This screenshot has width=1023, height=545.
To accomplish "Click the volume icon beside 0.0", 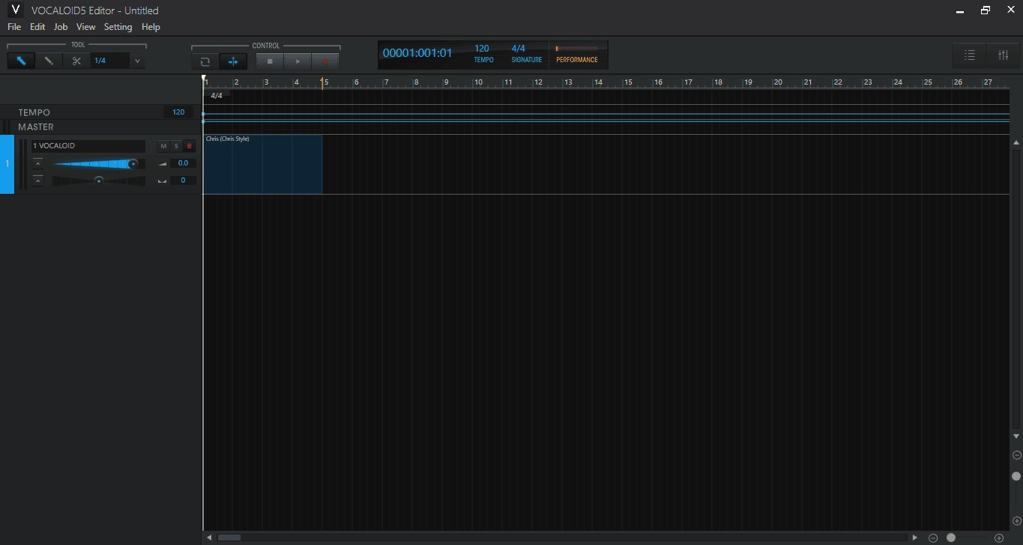I will click(x=162, y=163).
